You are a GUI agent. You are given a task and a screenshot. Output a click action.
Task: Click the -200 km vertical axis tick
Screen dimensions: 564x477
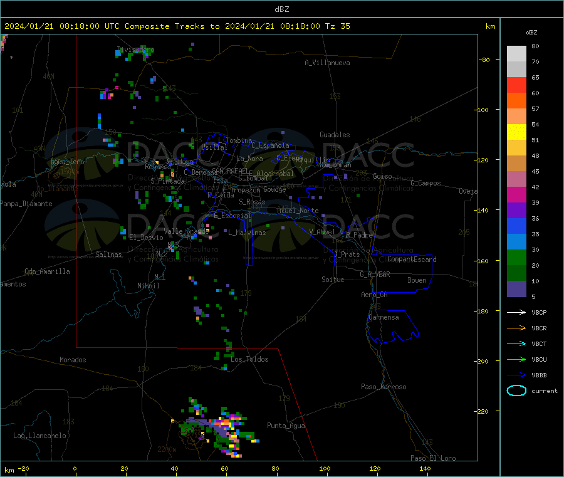pyautogui.click(x=483, y=361)
